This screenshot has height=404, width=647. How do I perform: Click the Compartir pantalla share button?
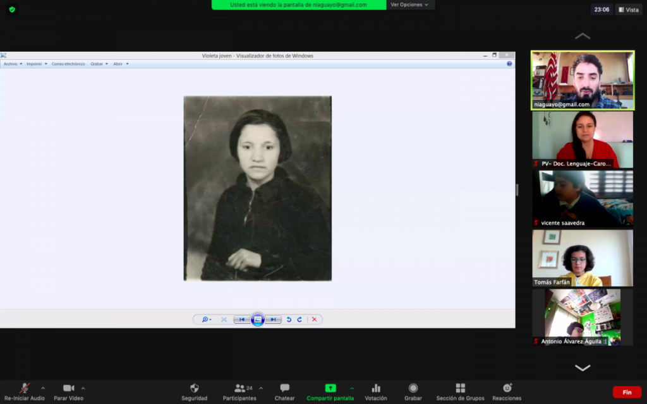tap(330, 388)
